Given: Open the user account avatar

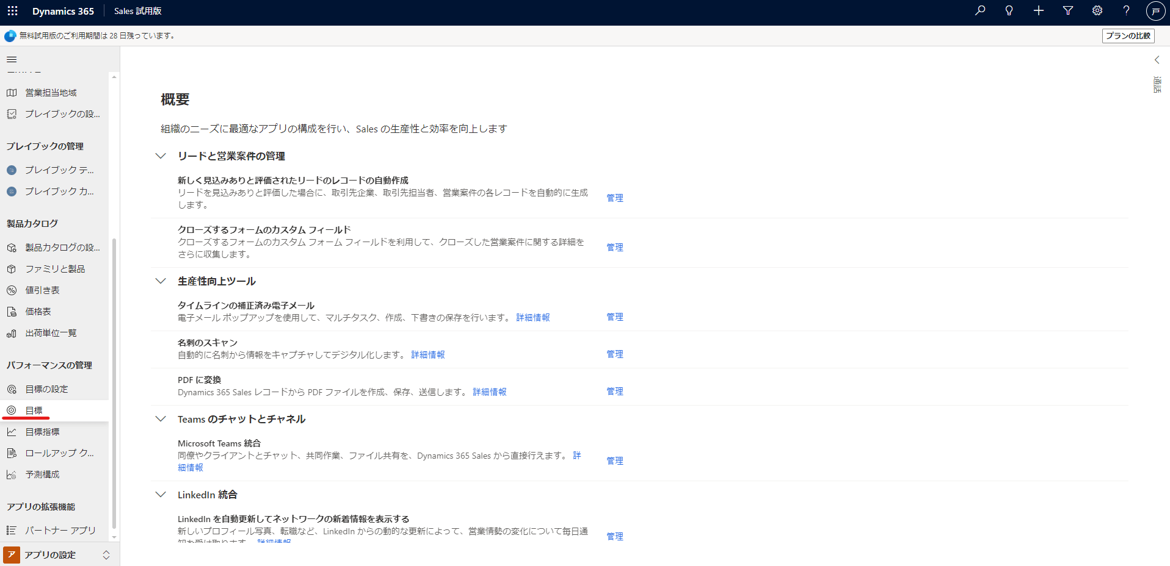Looking at the screenshot, I should (x=1155, y=11).
